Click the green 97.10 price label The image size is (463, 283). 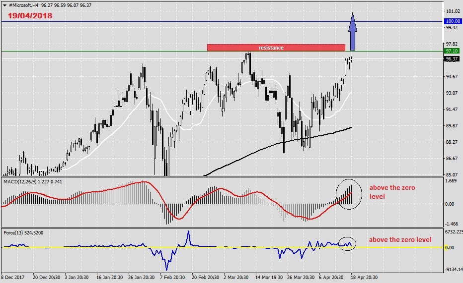pyautogui.click(x=452, y=51)
